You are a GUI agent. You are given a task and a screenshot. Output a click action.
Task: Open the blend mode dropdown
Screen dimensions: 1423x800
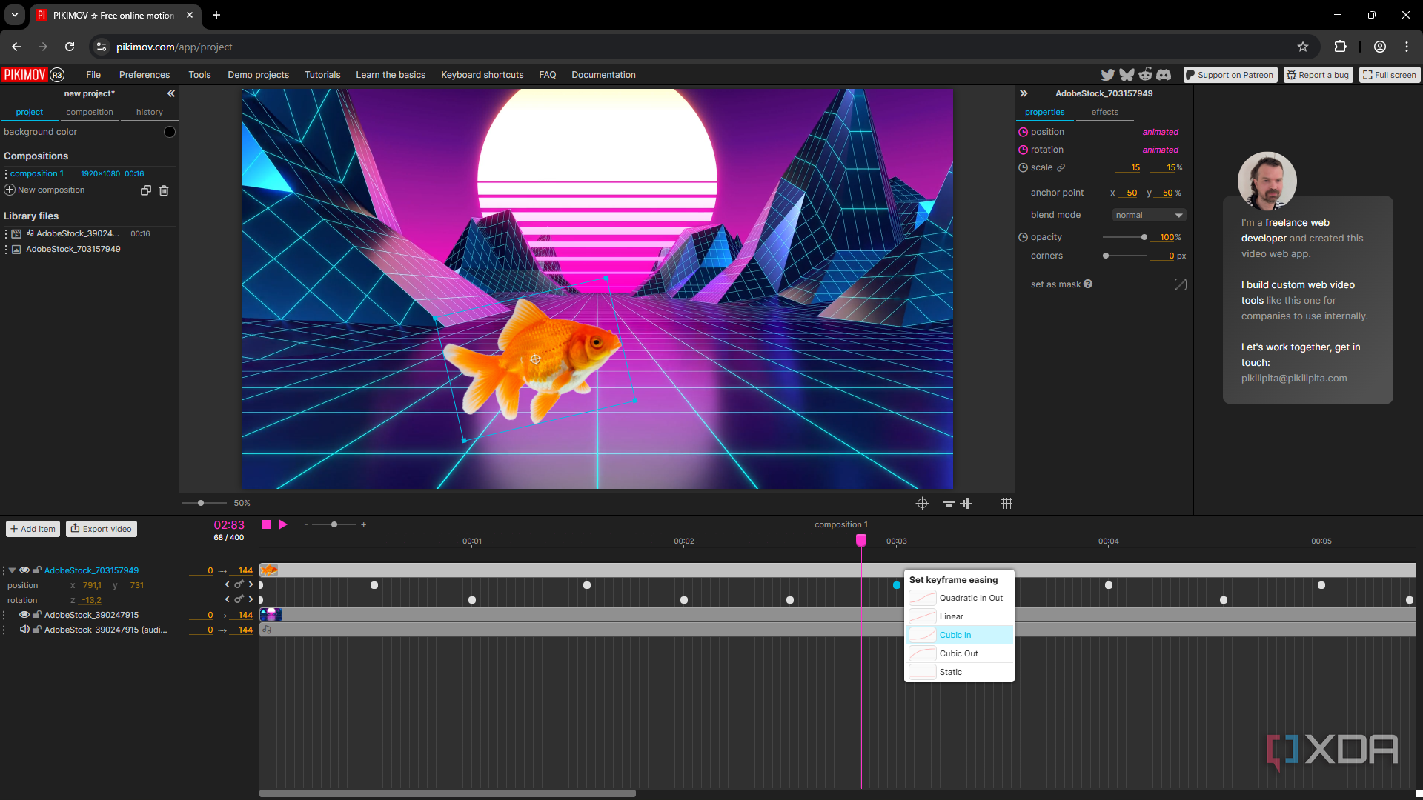[1149, 215]
